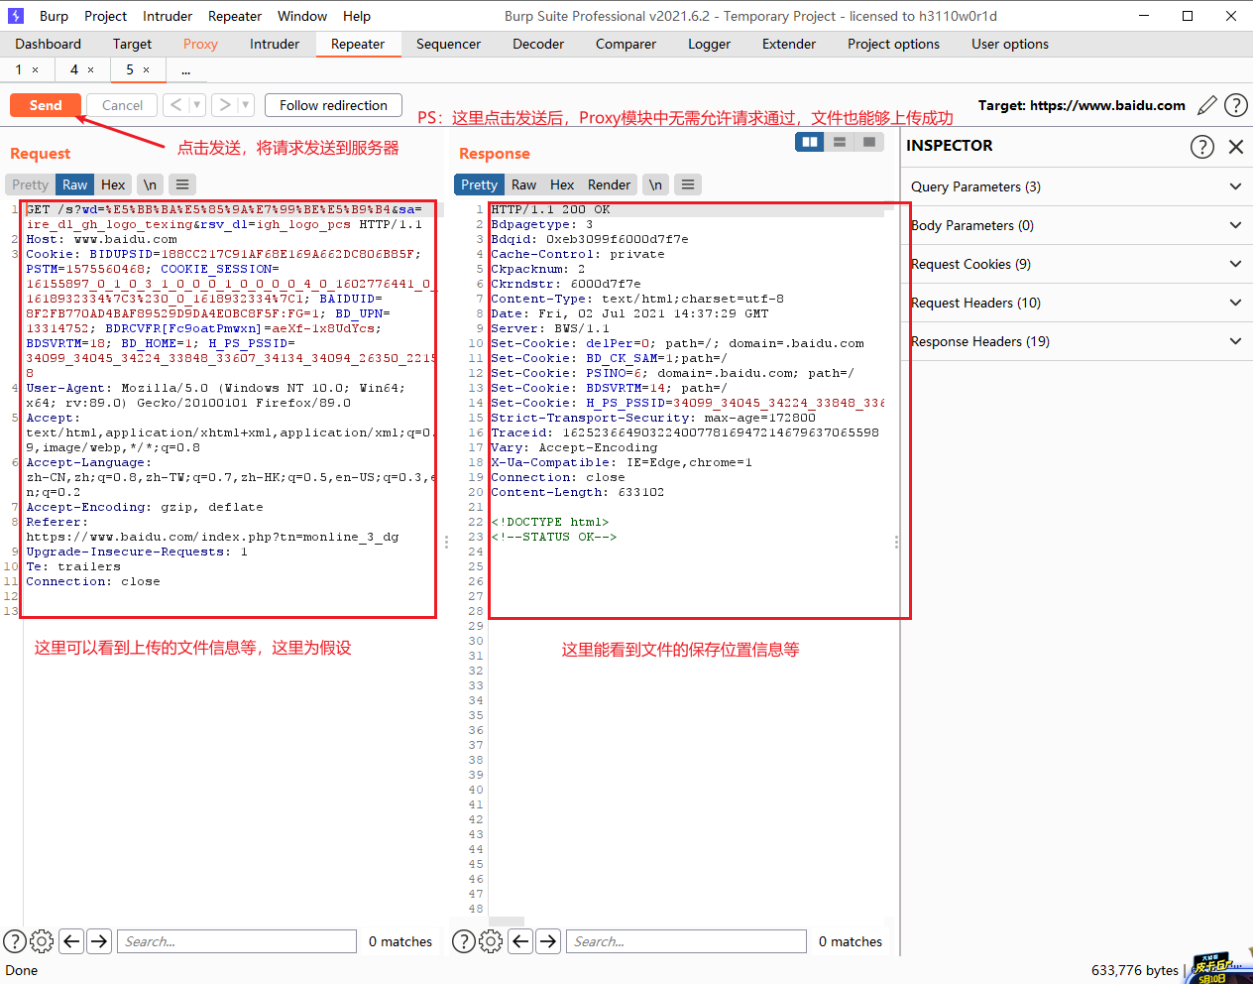Switch Response view to Render
This screenshot has height=984, width=1253.
pyautogui.click(x=609, y=184)
